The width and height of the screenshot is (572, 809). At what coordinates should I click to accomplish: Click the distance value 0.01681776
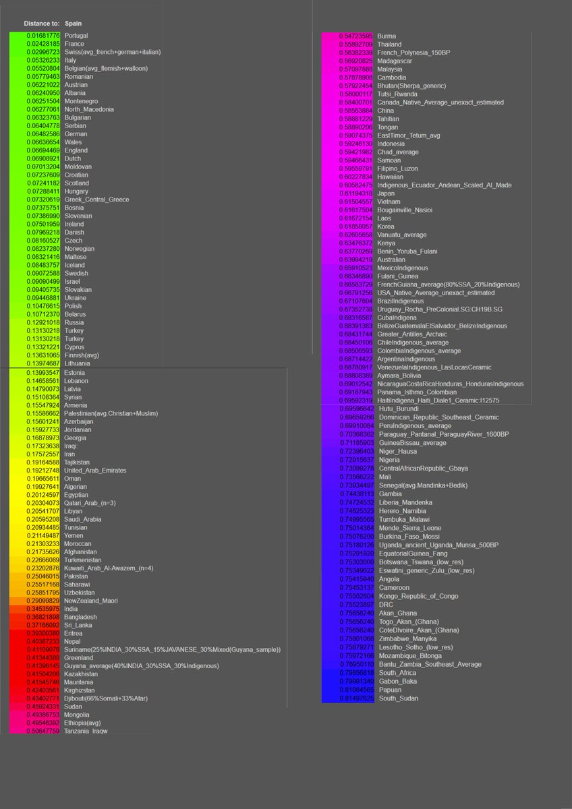[x=43, y=36]
